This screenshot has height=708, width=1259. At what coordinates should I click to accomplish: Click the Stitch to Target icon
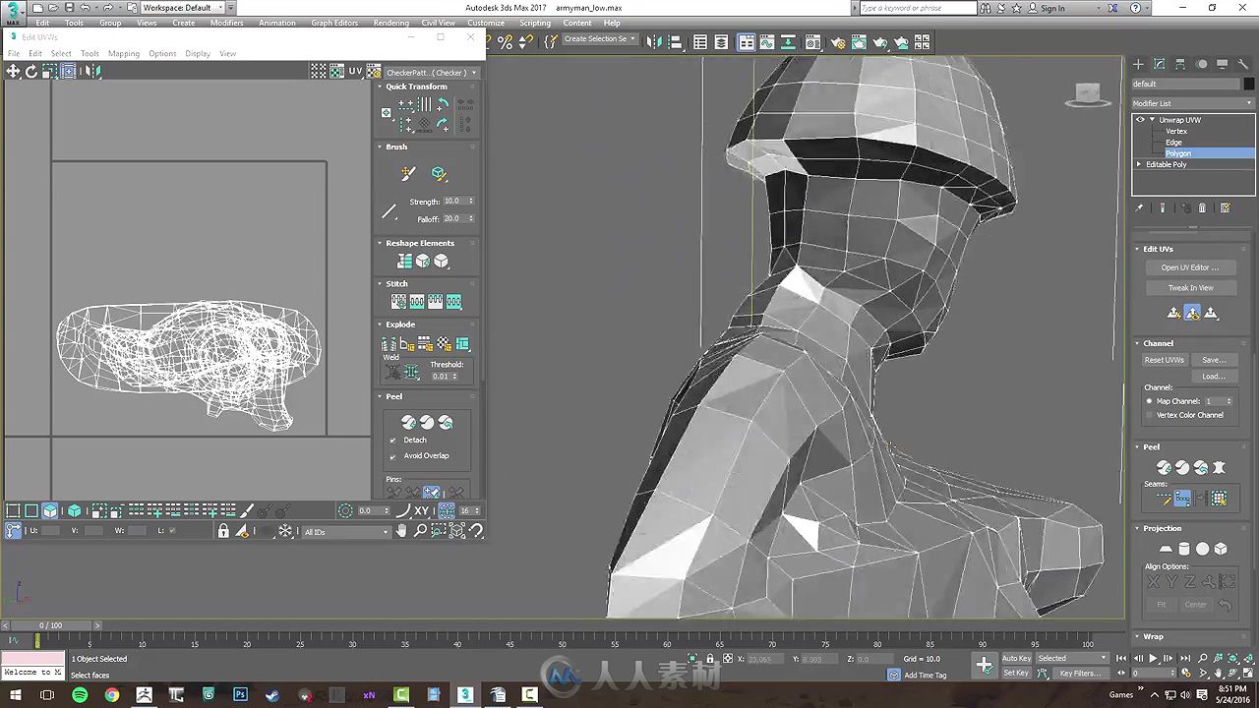coord(398,301)
